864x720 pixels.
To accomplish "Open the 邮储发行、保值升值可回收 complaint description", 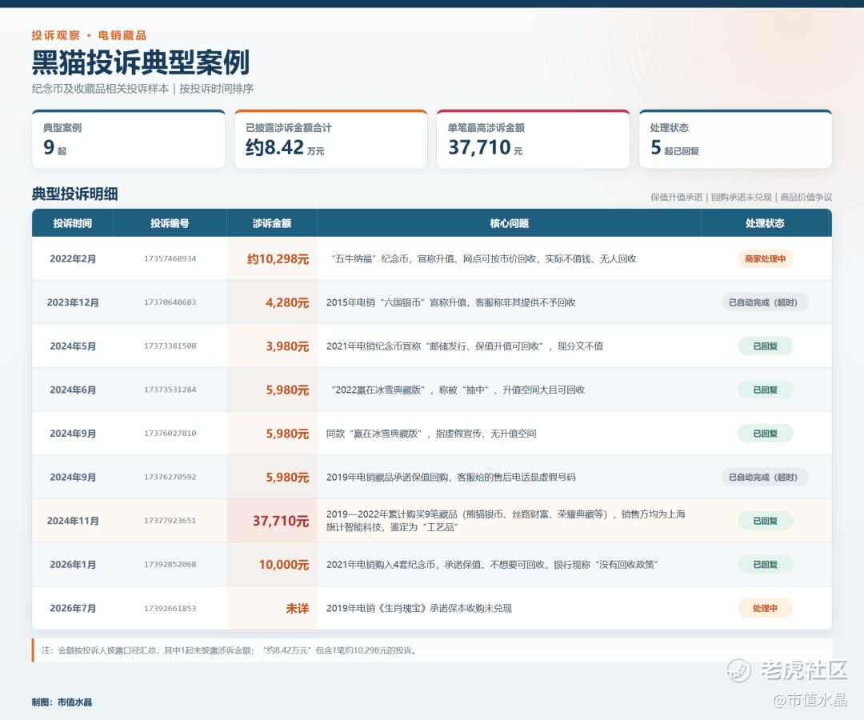I will [x=465, y=346].
